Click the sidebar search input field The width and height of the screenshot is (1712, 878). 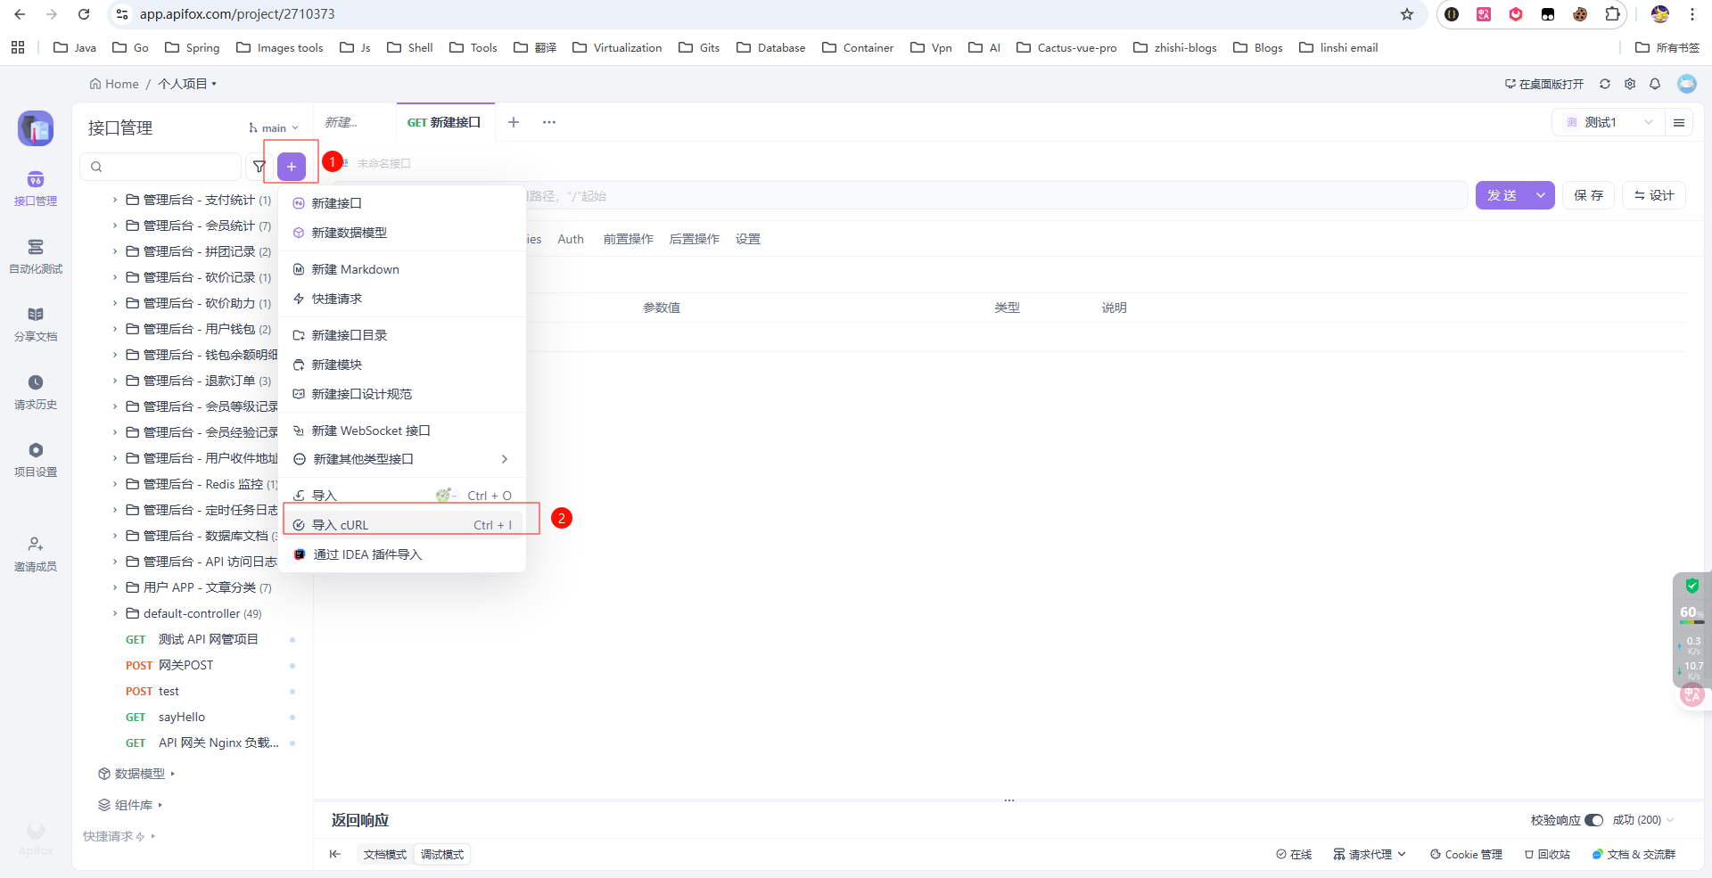[x=165, y=167]
